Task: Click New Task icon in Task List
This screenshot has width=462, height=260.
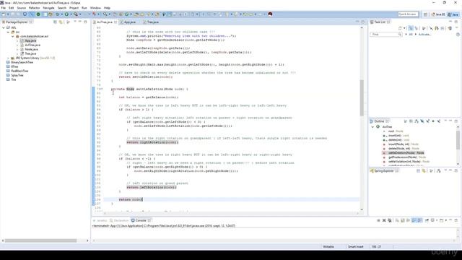Action: (x=400, y=28)
